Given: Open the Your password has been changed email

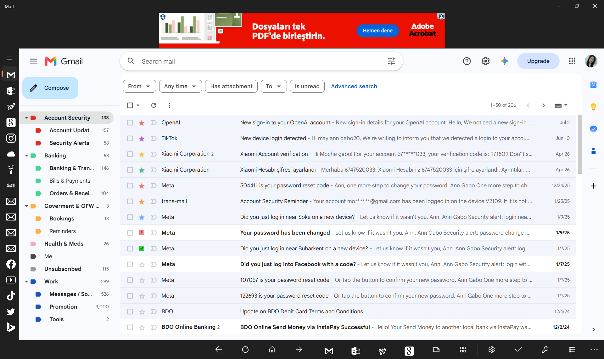Looking at the screenshot, I should [348, 233].
